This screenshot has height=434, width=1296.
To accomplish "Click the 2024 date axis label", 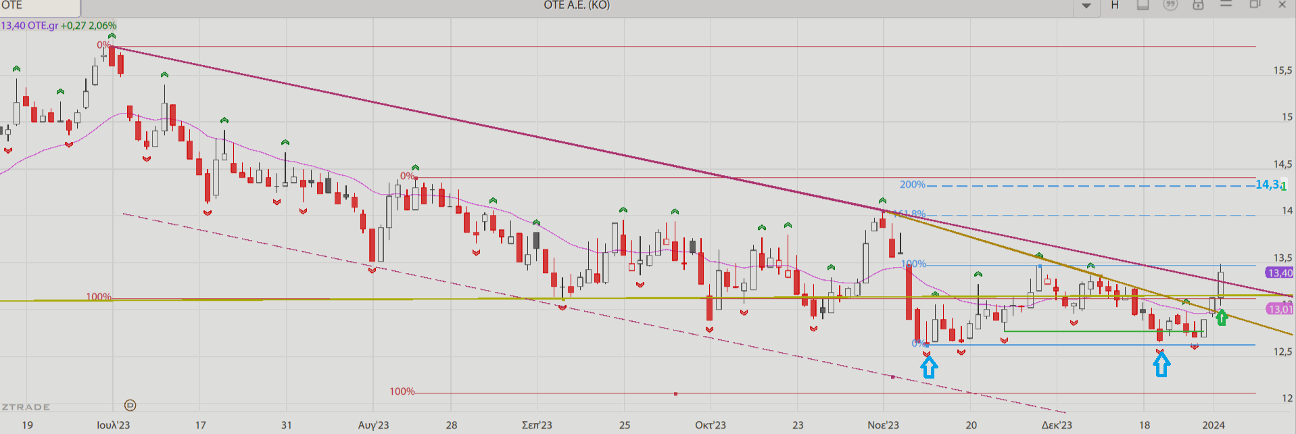I will point(1214,425).
